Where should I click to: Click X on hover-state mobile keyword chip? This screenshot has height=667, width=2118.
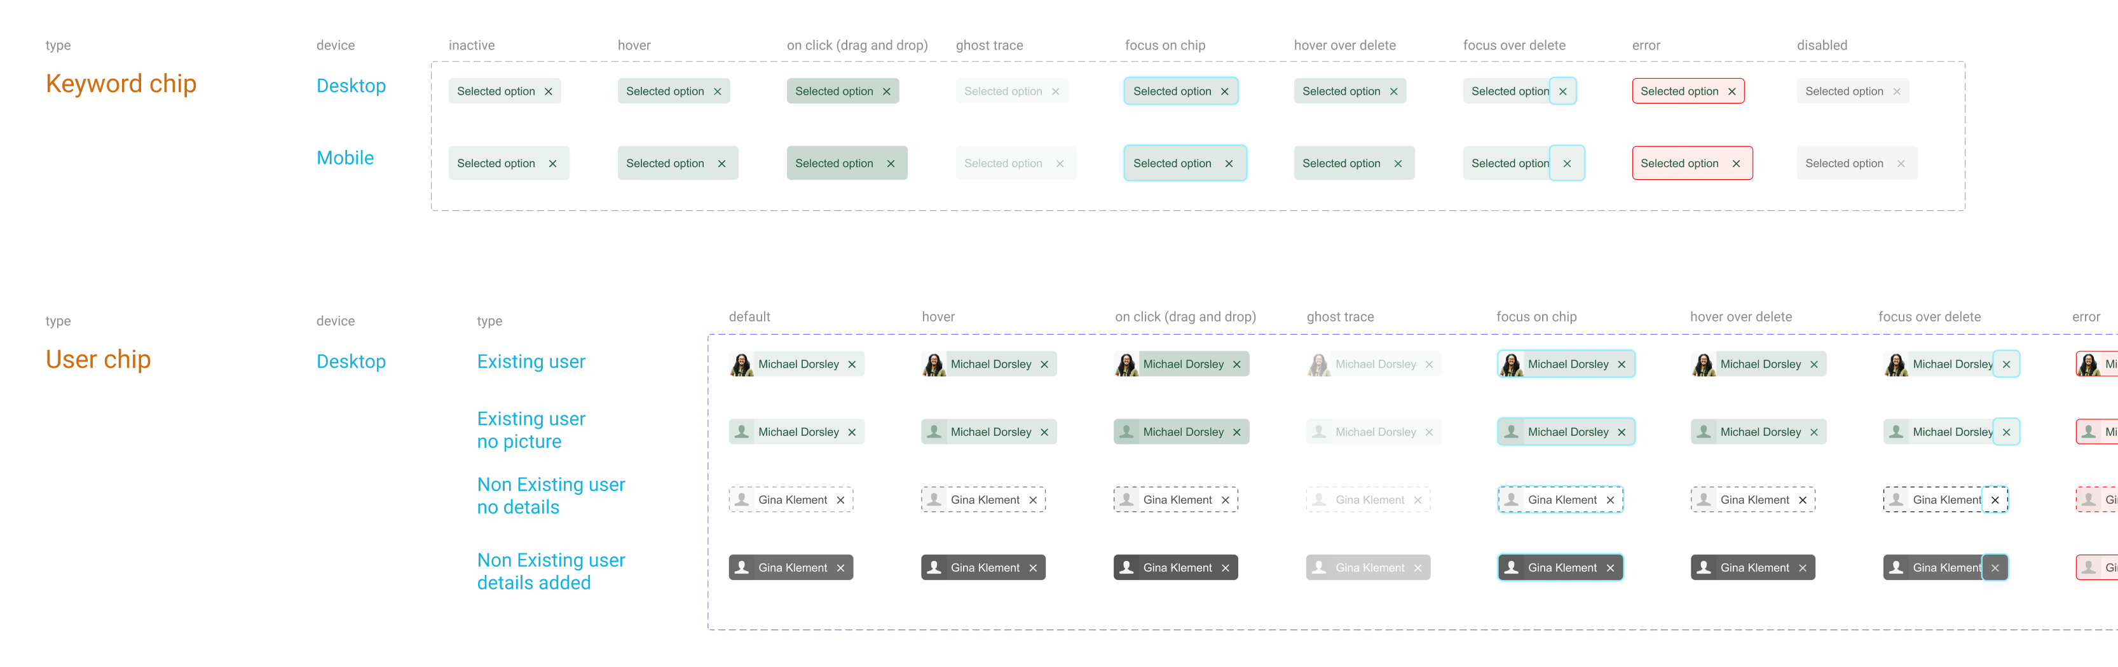tap(721, 163)
